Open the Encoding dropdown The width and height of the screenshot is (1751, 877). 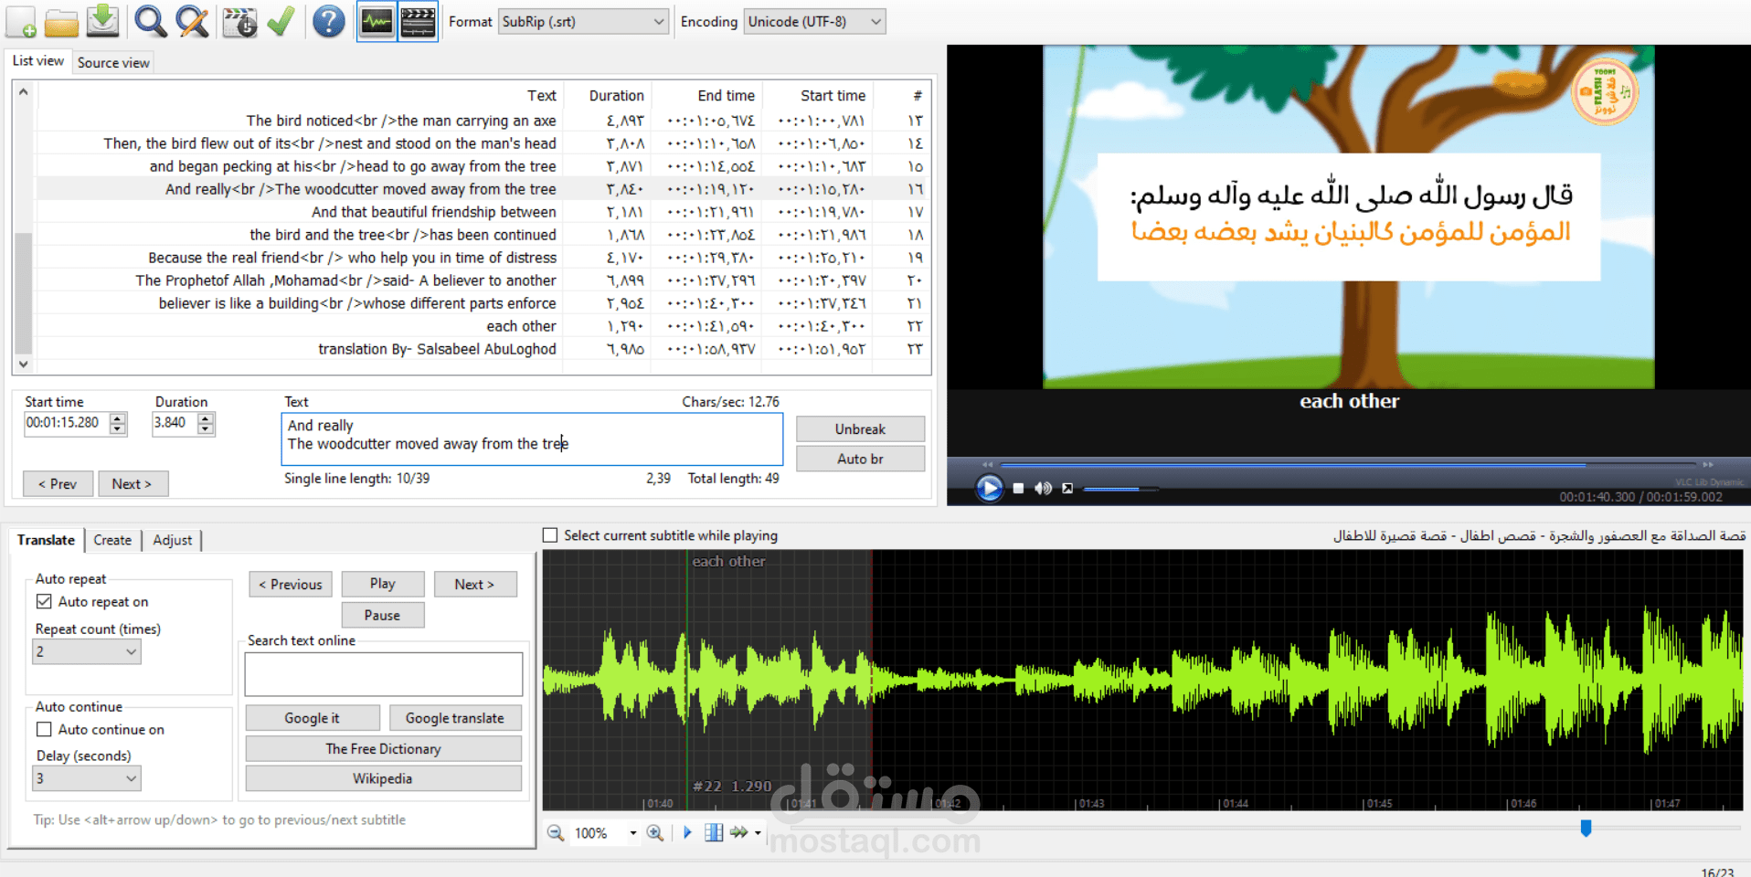(814, 21)
